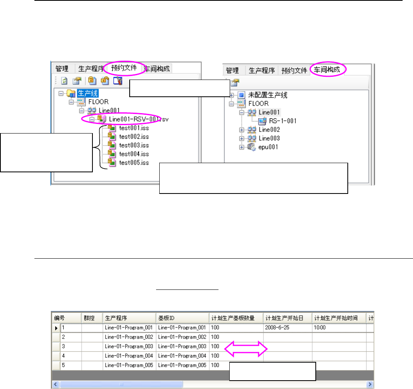The width and height of the screenshot is (413, 389).
Task: Select the test005.iss file icon
Action: tap(112, 163)
